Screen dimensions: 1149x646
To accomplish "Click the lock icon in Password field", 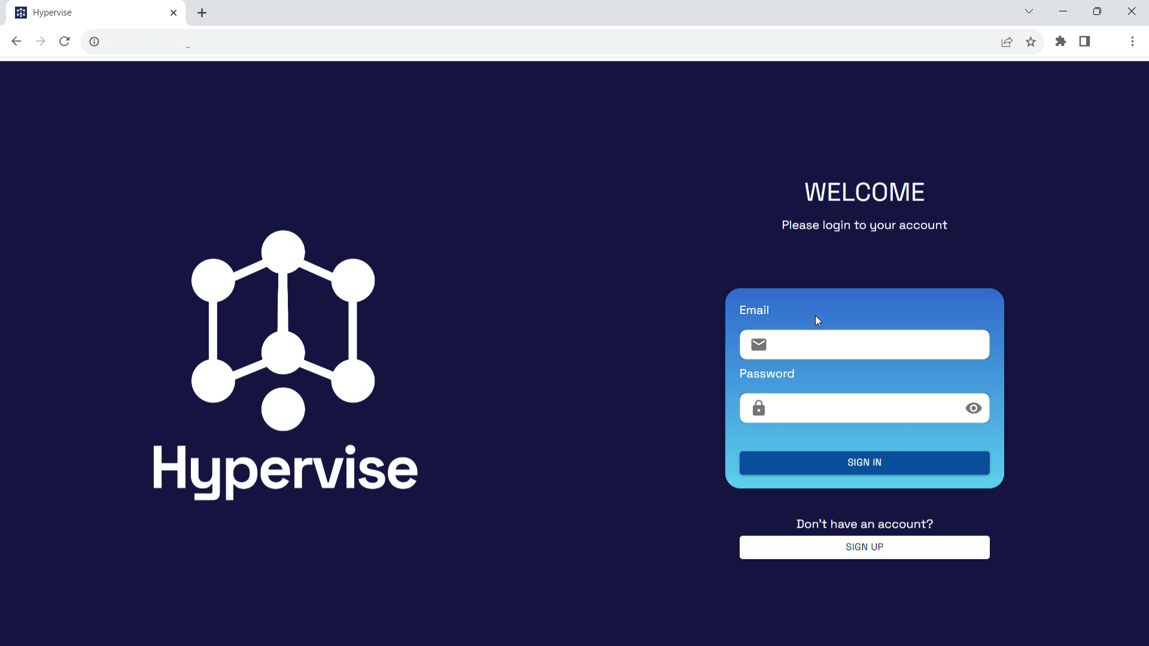I will [758, 408].
